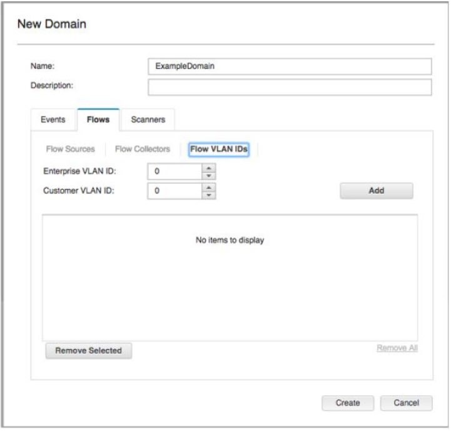This screenshot has width=451, height=434.
Task: Click the Add button
Action: coord(376,191)
